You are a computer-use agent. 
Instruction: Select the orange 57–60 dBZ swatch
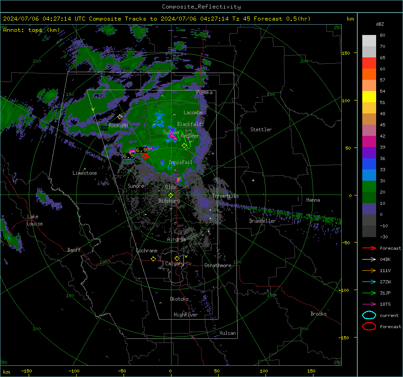point(369,74)
